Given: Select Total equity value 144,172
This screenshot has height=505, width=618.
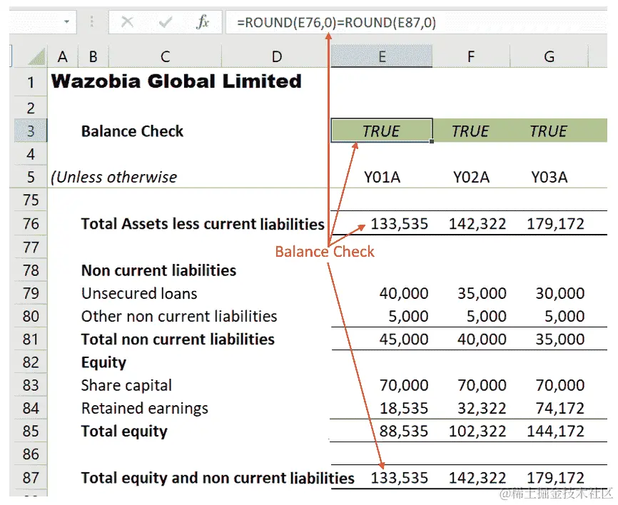Looking at the screenshot, I should (x=555, y=432).
